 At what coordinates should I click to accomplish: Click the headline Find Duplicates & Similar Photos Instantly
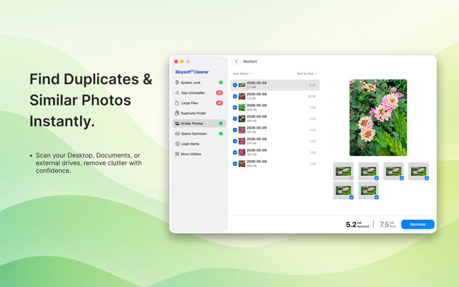coord(91,100)
